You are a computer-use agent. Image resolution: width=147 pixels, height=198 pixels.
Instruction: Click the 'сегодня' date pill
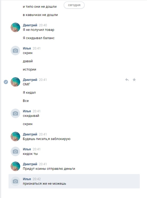(74, 5)
